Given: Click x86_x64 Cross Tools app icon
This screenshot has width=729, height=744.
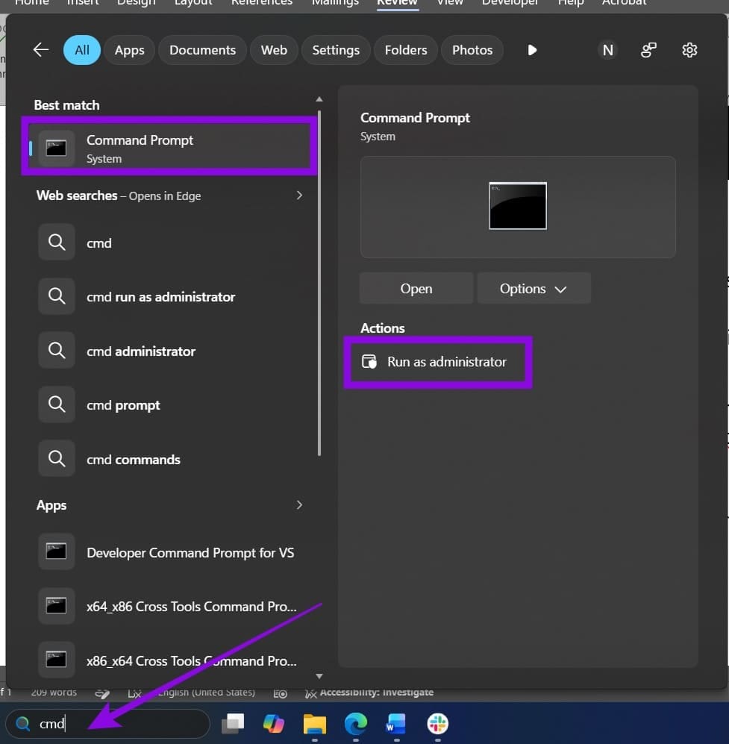Looking at the screenshot, I should pyautogui.click(x=56, y=660).
